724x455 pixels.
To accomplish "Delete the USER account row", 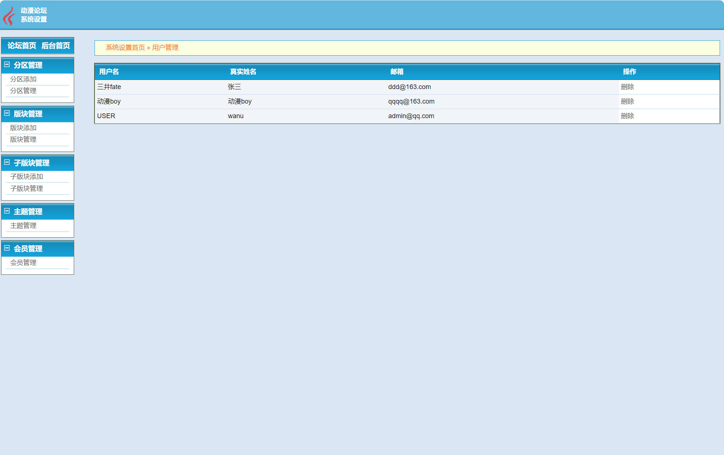I will click(627, 116).
